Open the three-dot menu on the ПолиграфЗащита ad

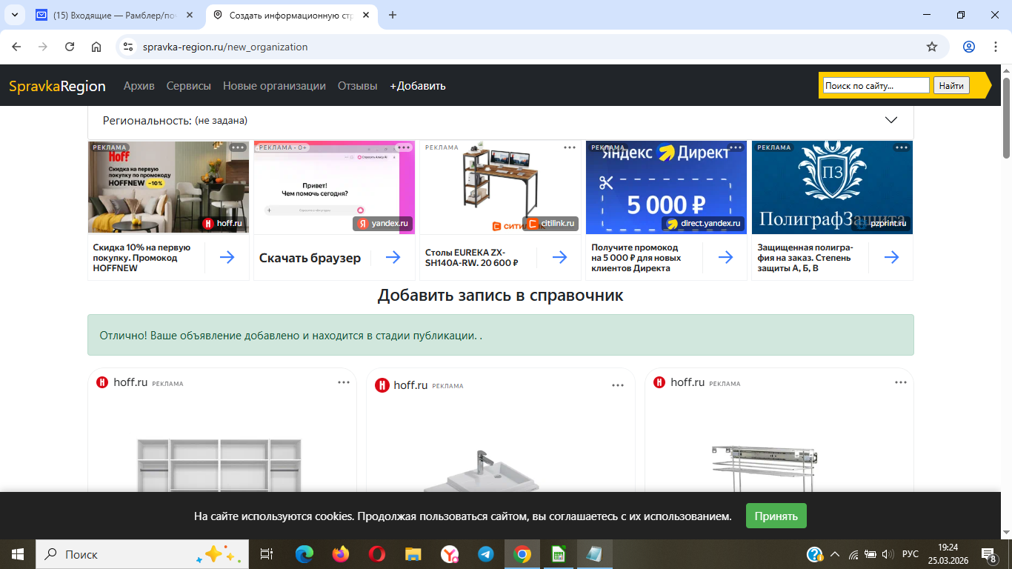pyautogui.click(x=902, y=147)
